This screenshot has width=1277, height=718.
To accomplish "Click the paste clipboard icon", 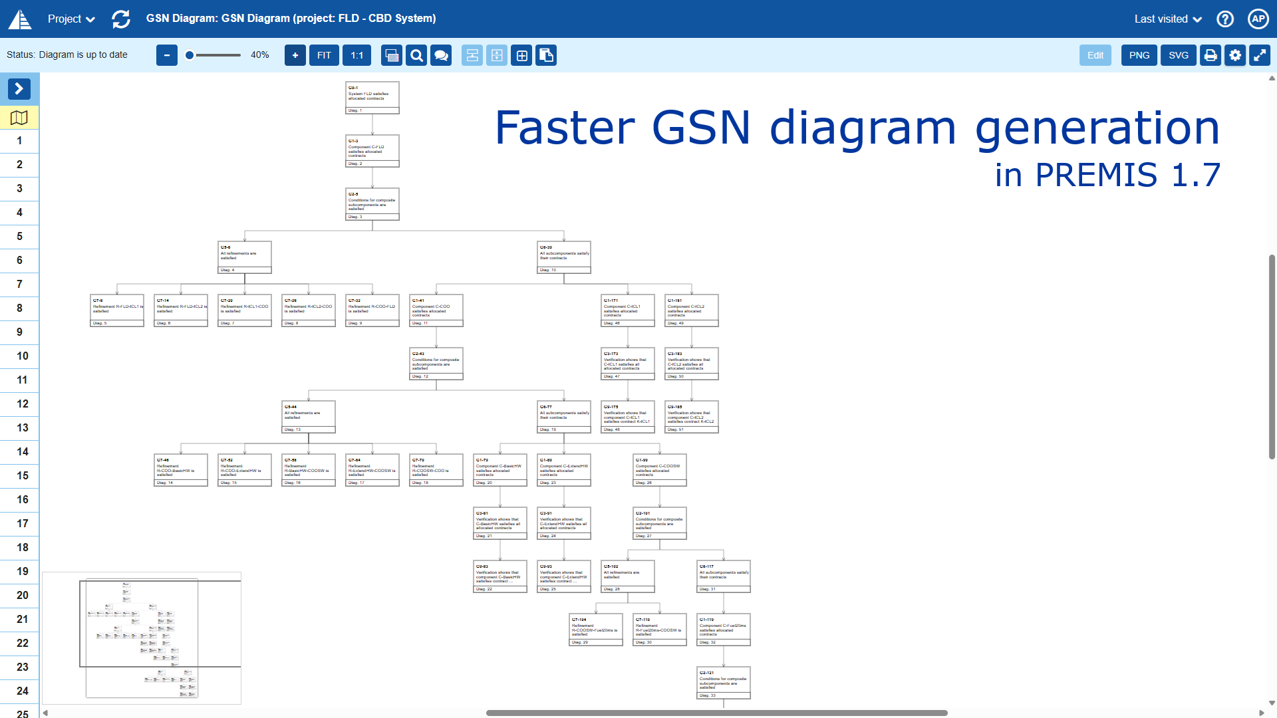I will pos(546,55).
